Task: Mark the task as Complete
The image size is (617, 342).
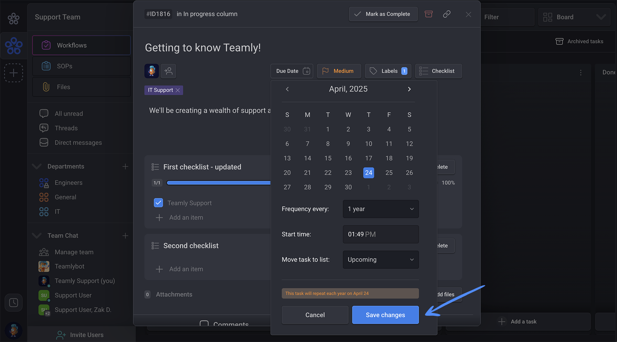Action: tap(383, 14)
